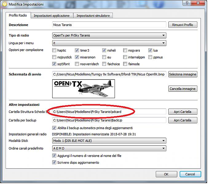Switch to the Impostazioni applicazione tab

(52, 16)
